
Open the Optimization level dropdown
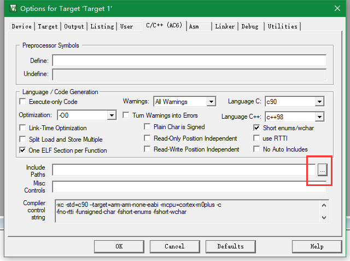pos(112,115)
